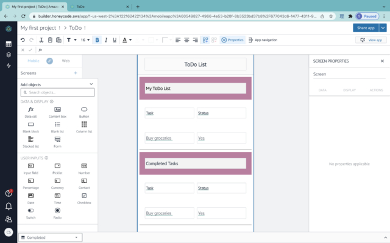The image size is (390, 243).
Task: Select the Radio input object
Action: point(57,213)
